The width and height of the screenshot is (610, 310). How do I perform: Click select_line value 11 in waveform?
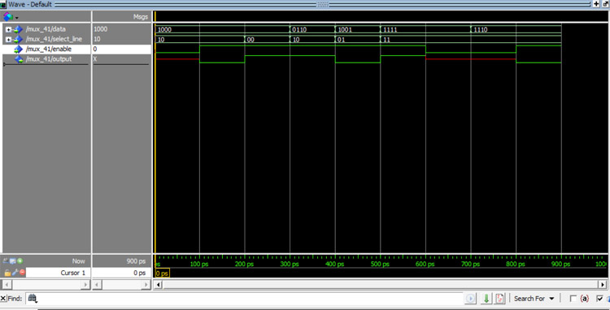click(x=386, y=40)
